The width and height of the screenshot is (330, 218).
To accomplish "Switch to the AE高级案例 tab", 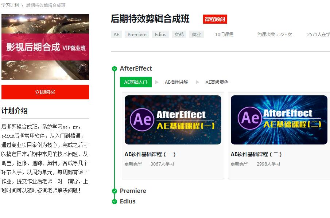I will click(x=217, y=82).
